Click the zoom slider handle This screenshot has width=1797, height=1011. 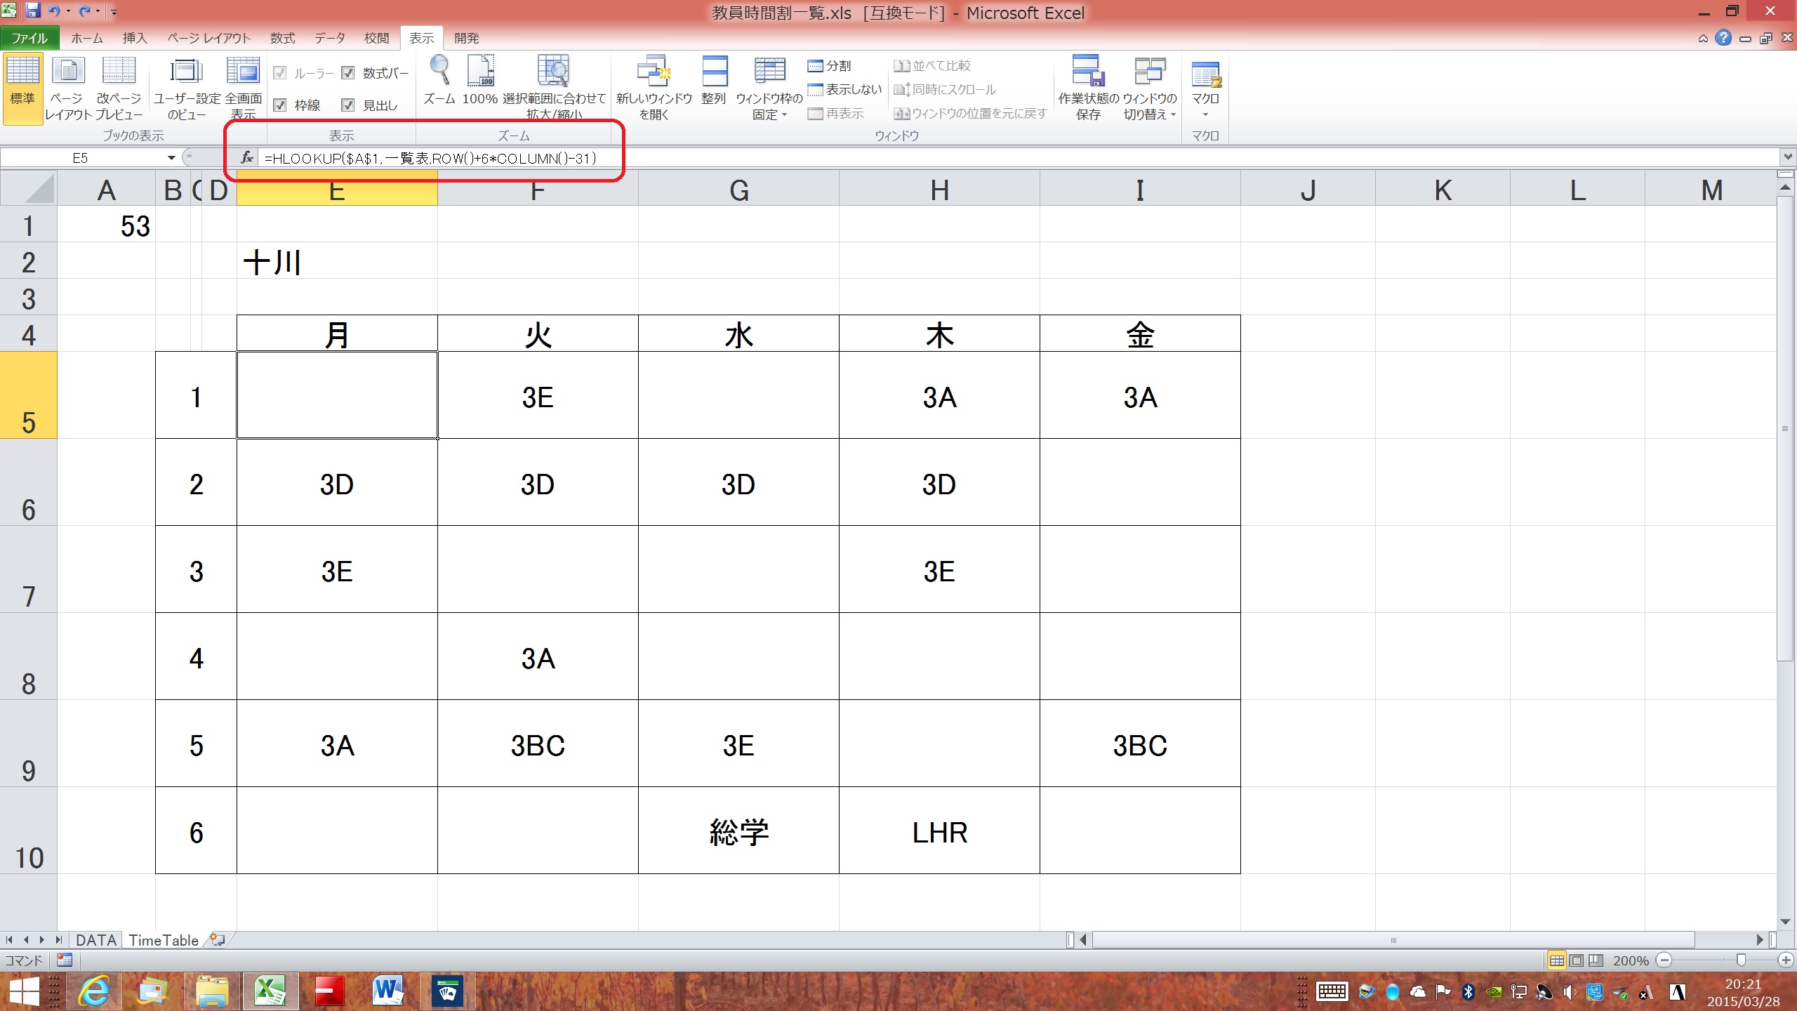pyautogui.click(x=1741, y=960)
